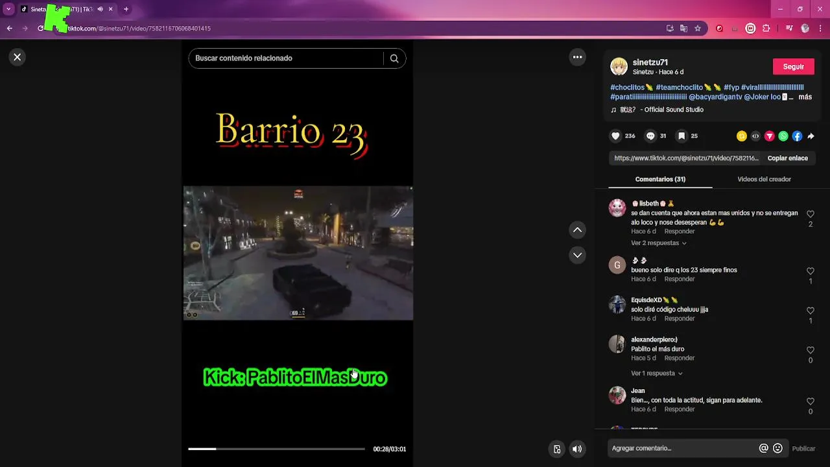Open the #choclitos hashtag

pos(632,88)
